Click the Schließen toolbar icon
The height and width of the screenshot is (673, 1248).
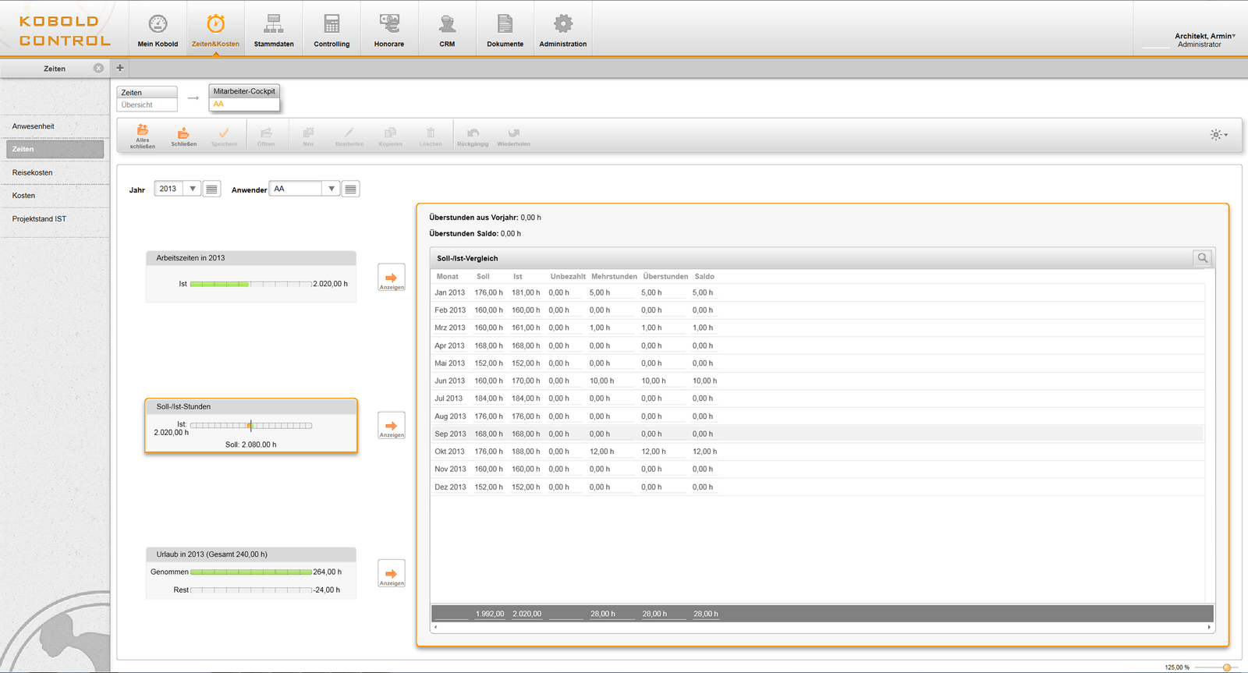(x=183, y=136)
